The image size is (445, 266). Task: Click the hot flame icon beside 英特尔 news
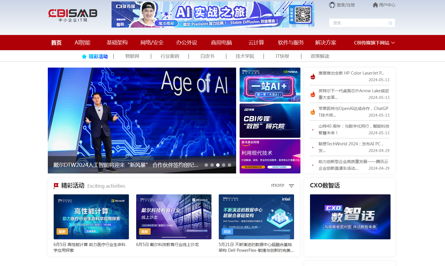pos(313,94)
